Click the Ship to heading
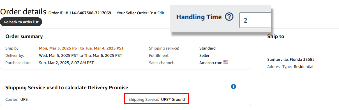 click(276, 36)
